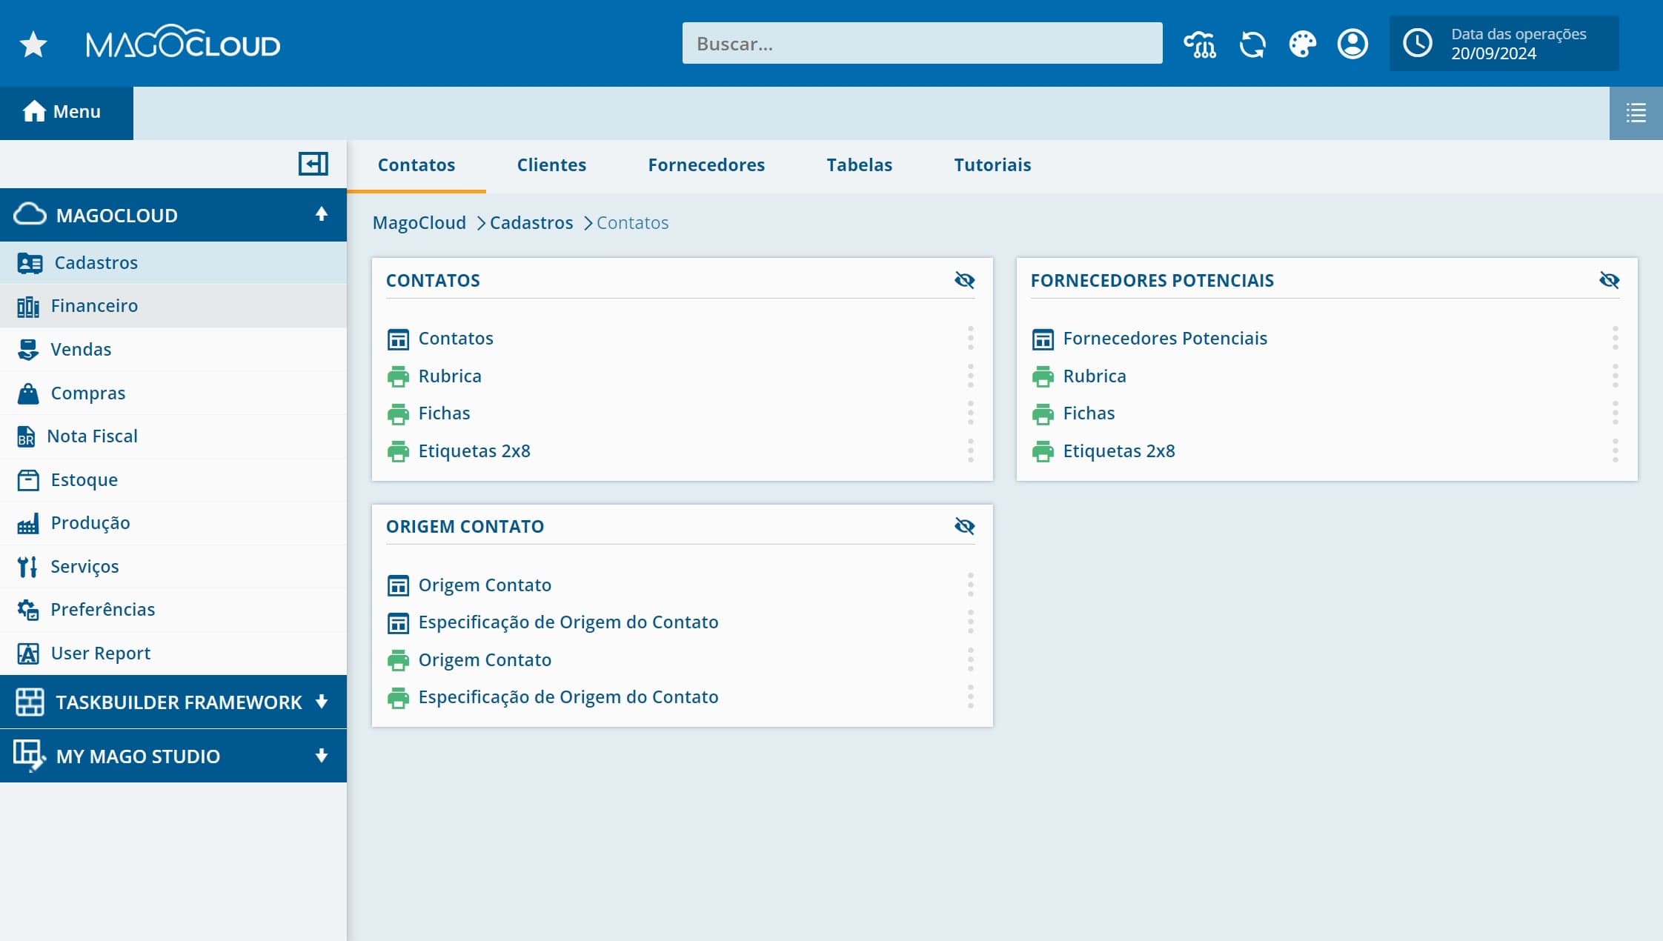Open the cloud connections icon in header
The height and width of the screenshot is (941, 1663).
tap(1199, 44)
